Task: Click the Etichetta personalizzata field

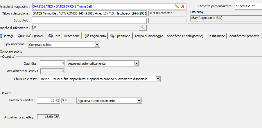Action: [248, 6]
